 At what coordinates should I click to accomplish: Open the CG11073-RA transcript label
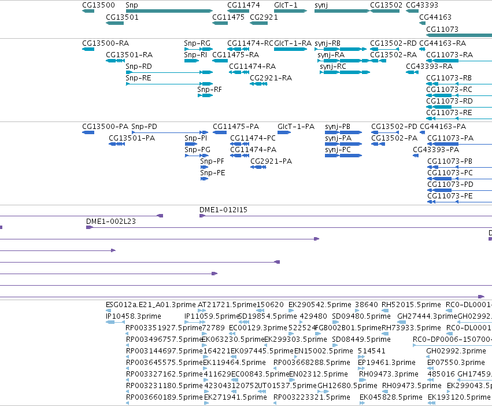tap(449, 55)
